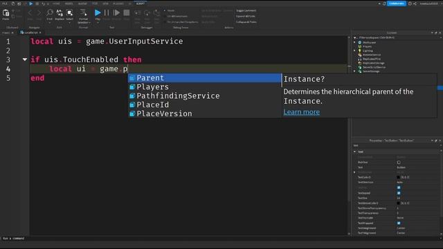Click the quick-access Play icon in title bar
This screenshot has height=249, width=443.
click(30, 3)
